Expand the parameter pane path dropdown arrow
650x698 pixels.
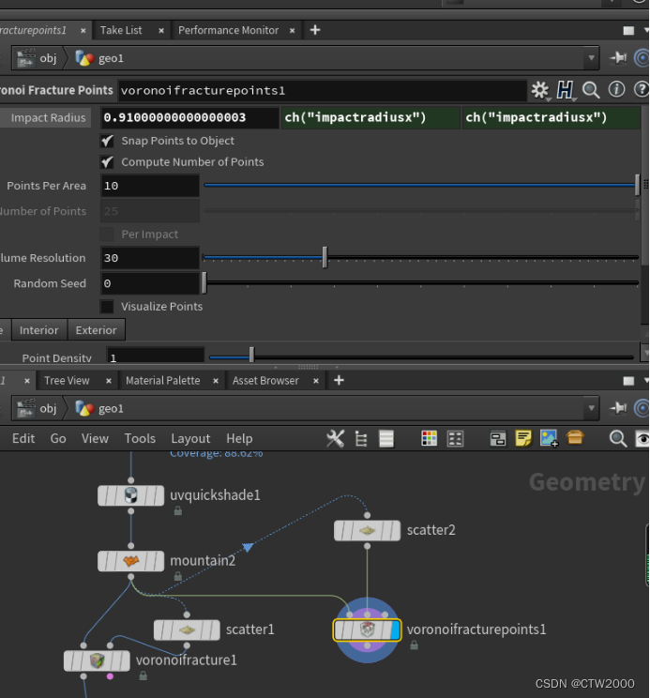click(591, 58)
